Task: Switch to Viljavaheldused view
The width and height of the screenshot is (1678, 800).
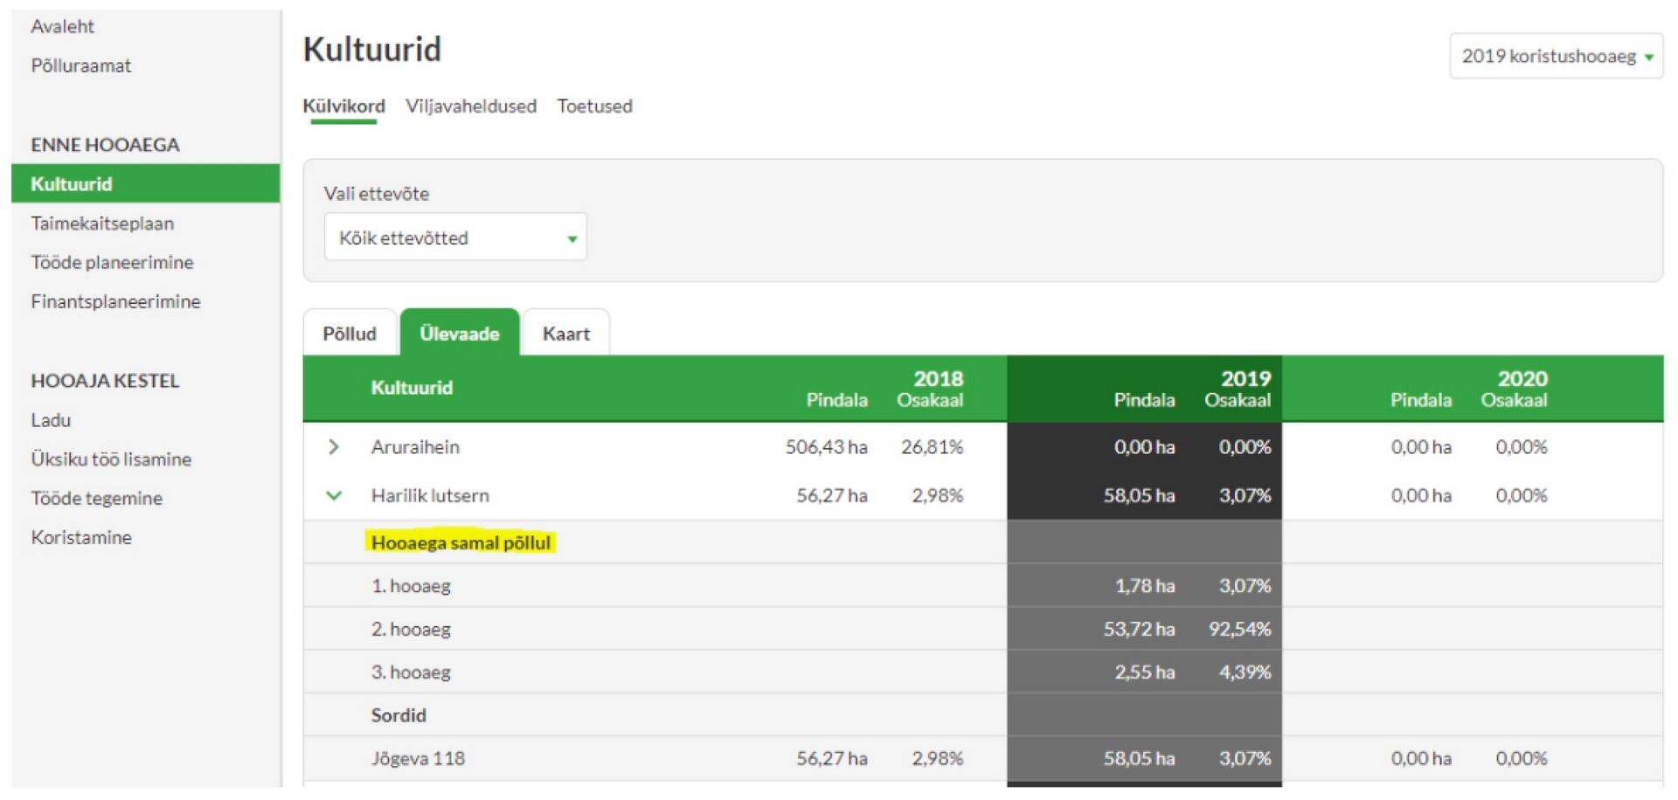Action: [470, 107]
